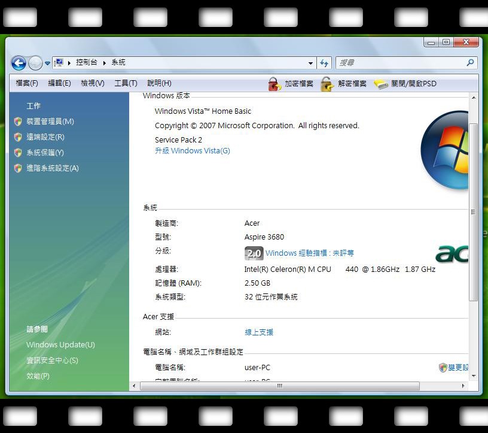Open the recent pages dropdown arrow
Screen dimensions: 488x433
[x=47, y=63]
